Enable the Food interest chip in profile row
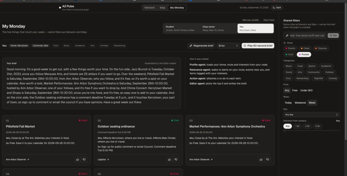Viewport: 347px width, 176px height. (x=56, y=45)
